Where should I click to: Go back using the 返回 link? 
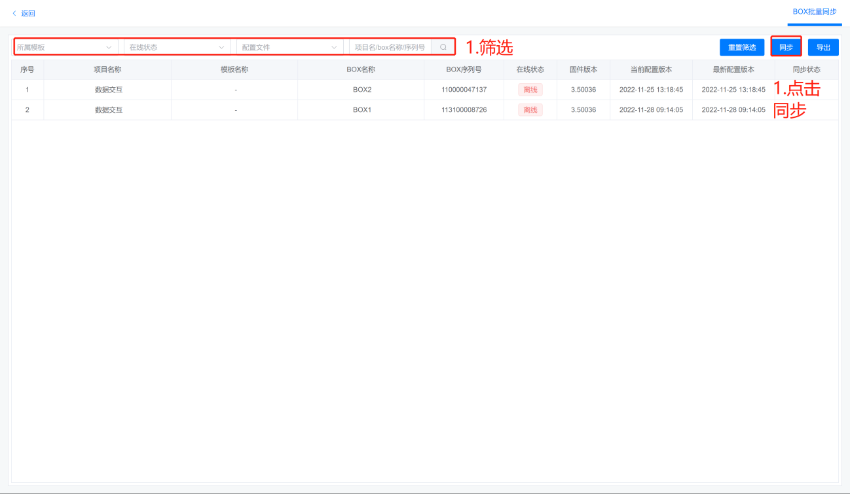click(x=24, y=13)
